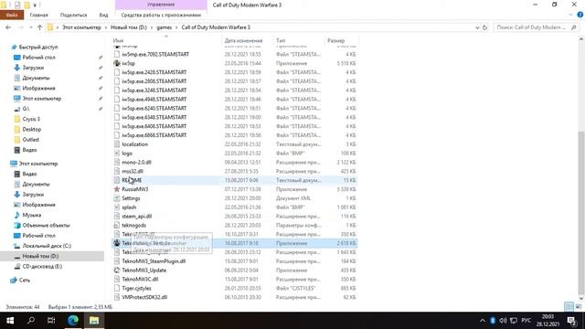This screenshot has width=585, height=329.
Task: Open taskbar search magnifier
Action: tap(31, 321)
